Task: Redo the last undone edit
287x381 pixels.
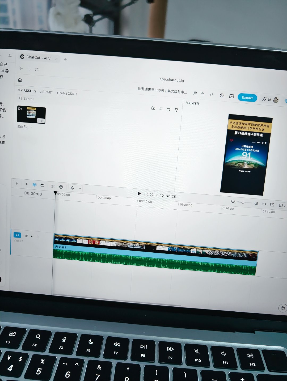Action: click(212, 94)
